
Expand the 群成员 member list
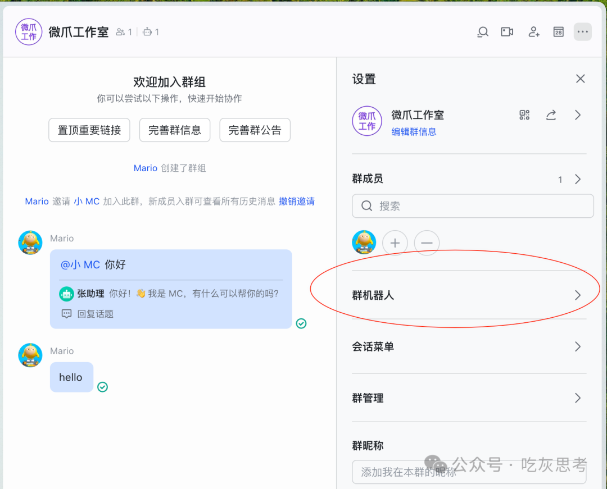(577, 179)
